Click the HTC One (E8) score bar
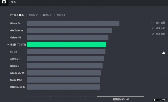The image size is (168, 102). (63, 87)
